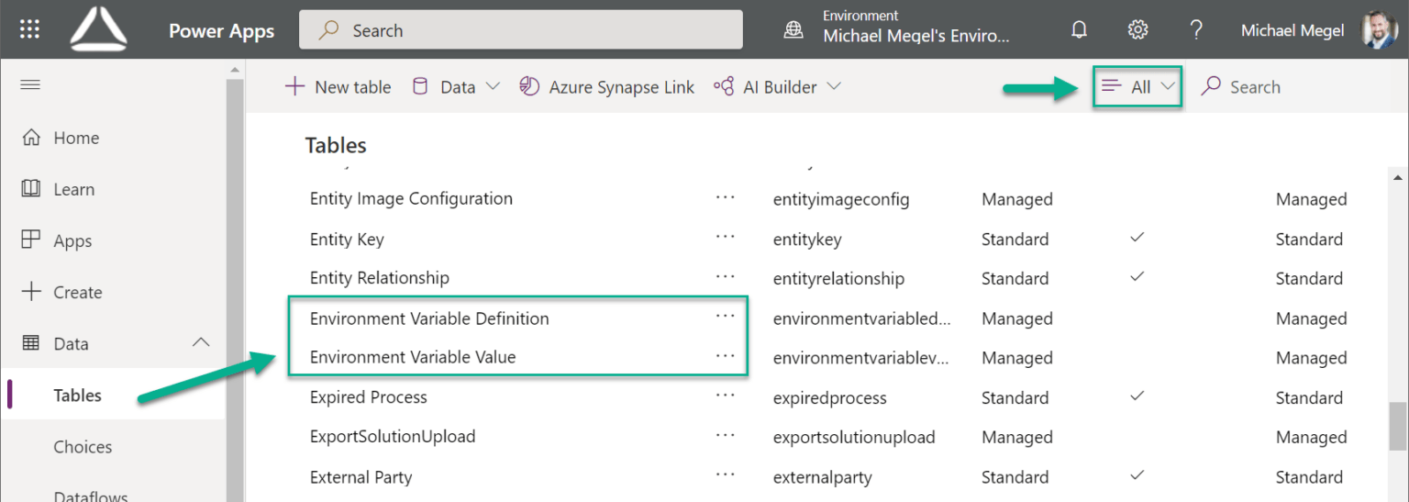The height and width of the screenshot is (502, 1409).
Task: Collapse the Data section in the sidebar
Action: click(201, 343)
